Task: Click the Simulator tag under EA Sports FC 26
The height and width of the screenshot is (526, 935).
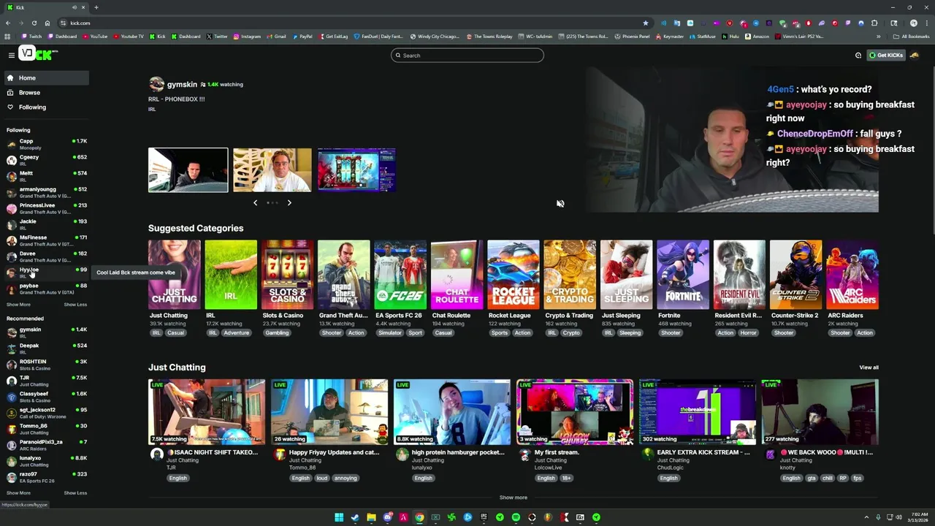Action: (389, 332)
